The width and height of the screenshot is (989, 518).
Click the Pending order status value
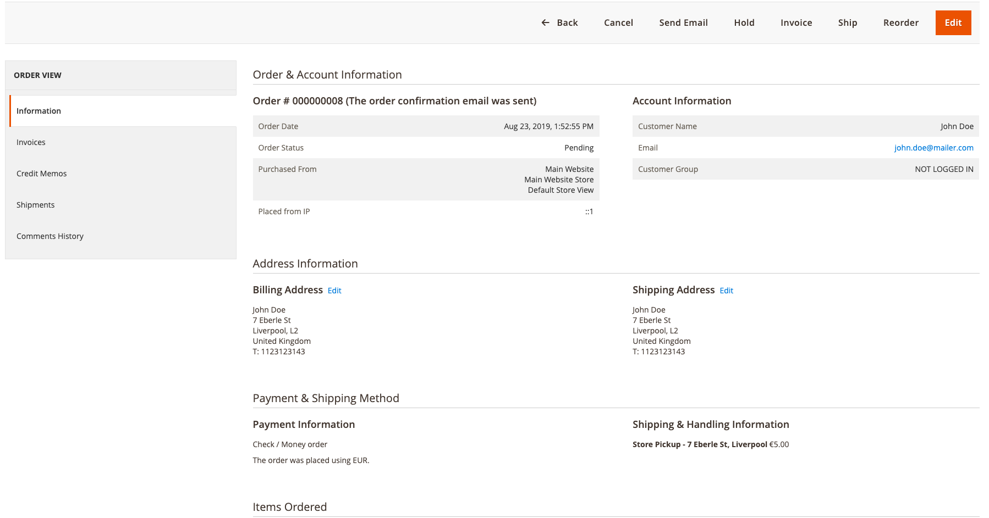click(579, 148)
